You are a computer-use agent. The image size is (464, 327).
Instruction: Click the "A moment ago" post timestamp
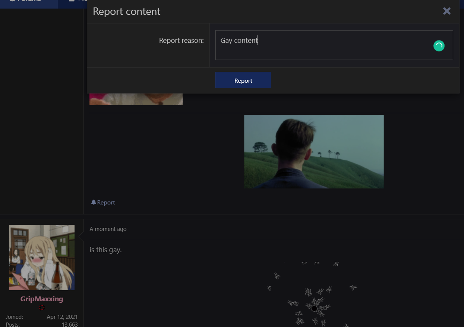[108, 229]
